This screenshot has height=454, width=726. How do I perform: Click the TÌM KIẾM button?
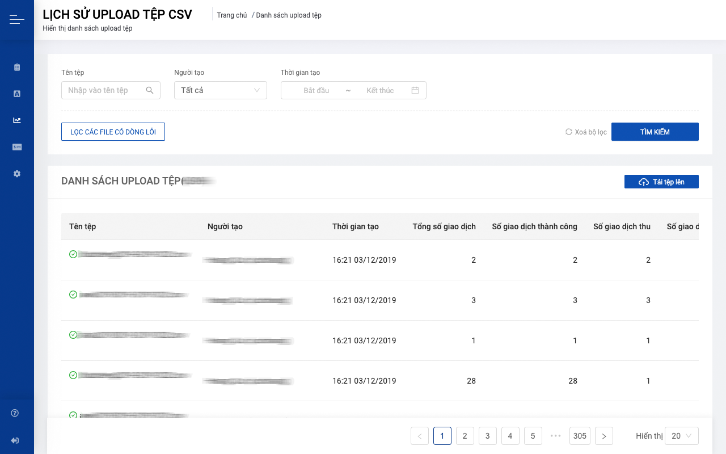[655, 132]
